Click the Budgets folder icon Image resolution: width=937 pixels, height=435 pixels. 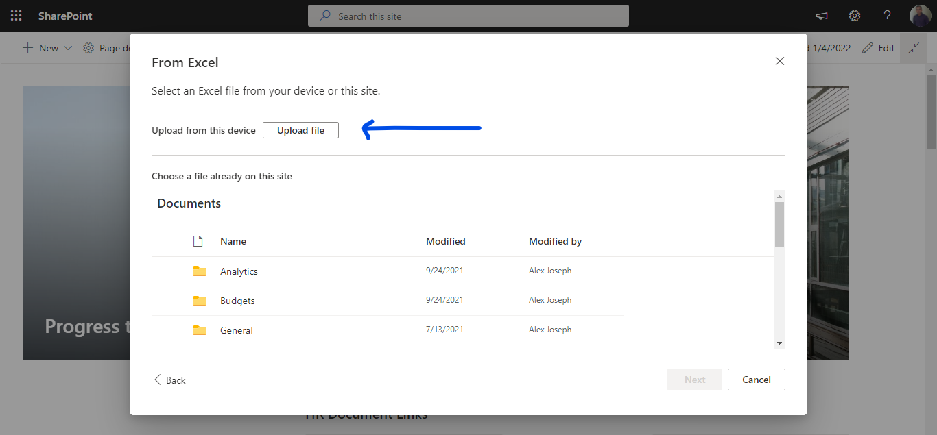coord(200,301)
